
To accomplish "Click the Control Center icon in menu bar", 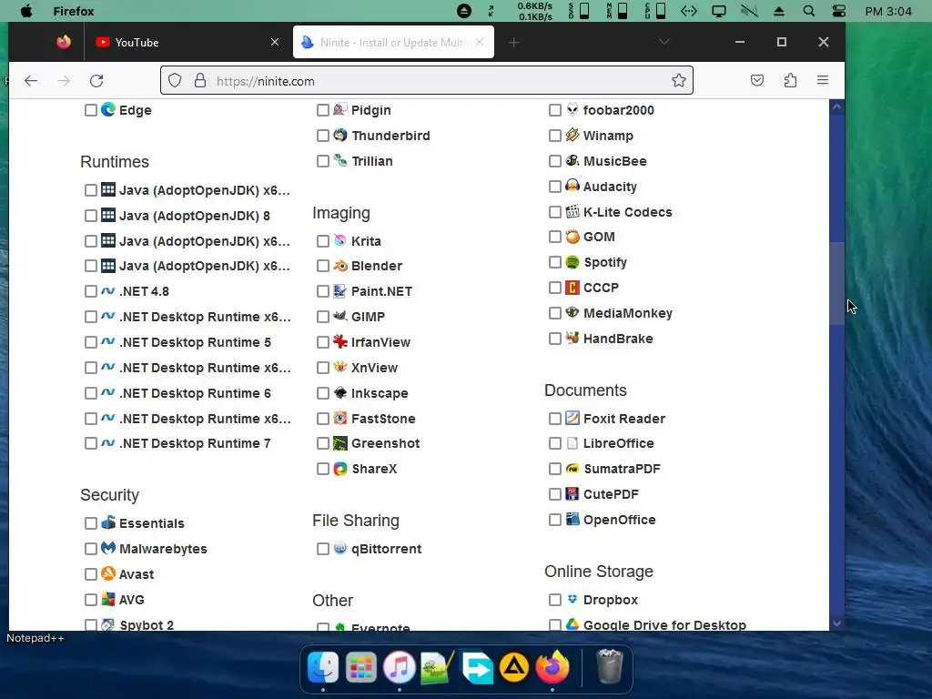I will (x=838, y=11).
